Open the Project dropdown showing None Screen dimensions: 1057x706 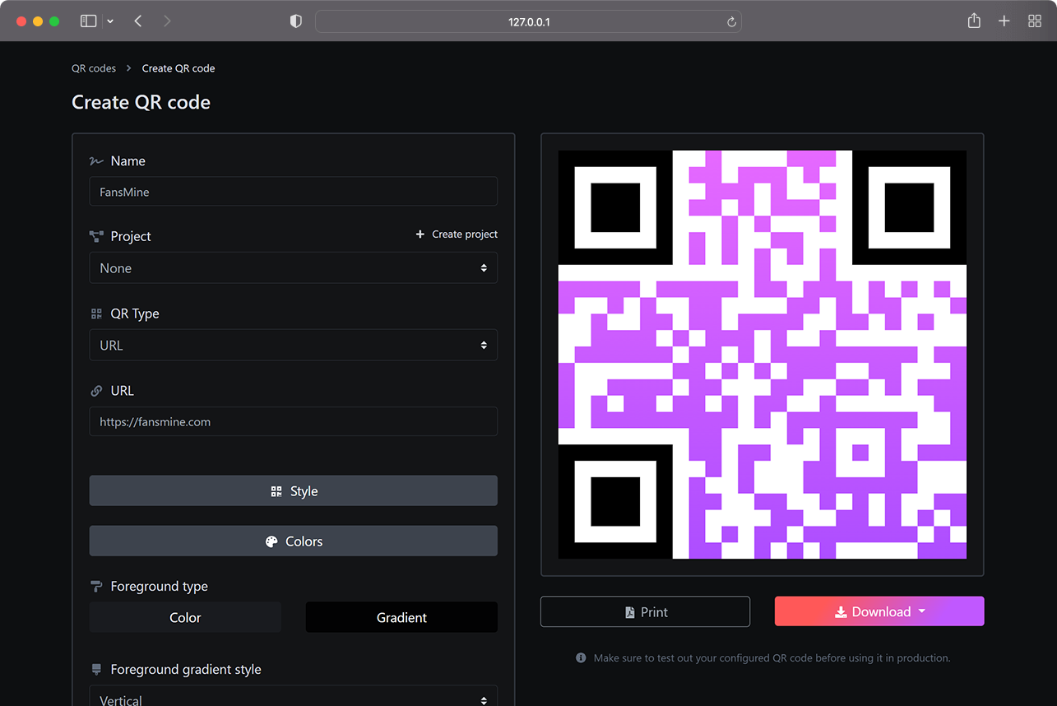(x=294, y=268)
